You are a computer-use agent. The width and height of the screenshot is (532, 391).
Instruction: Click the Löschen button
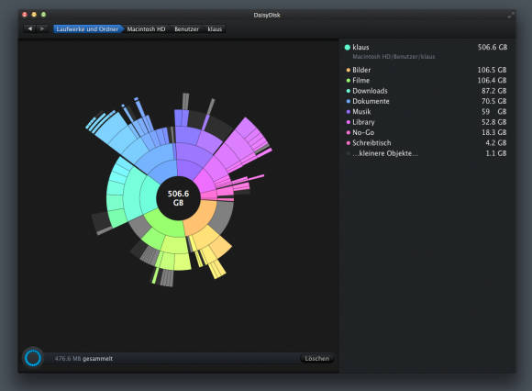point(316,358)
